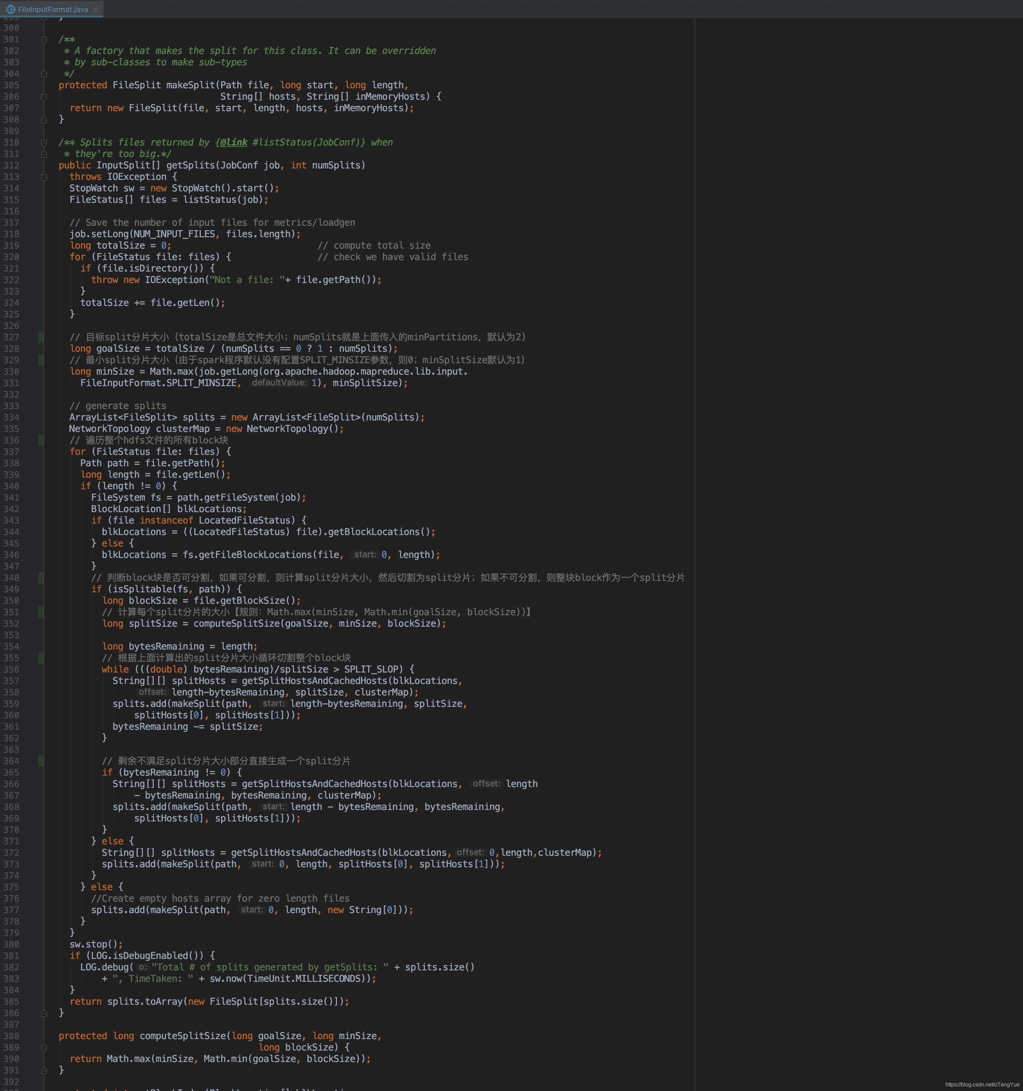Click the Java class icon on the FileInputFormat.java tab
Image resolution: width=1023 pixels, height=1091 pixels.
(10, 9)
